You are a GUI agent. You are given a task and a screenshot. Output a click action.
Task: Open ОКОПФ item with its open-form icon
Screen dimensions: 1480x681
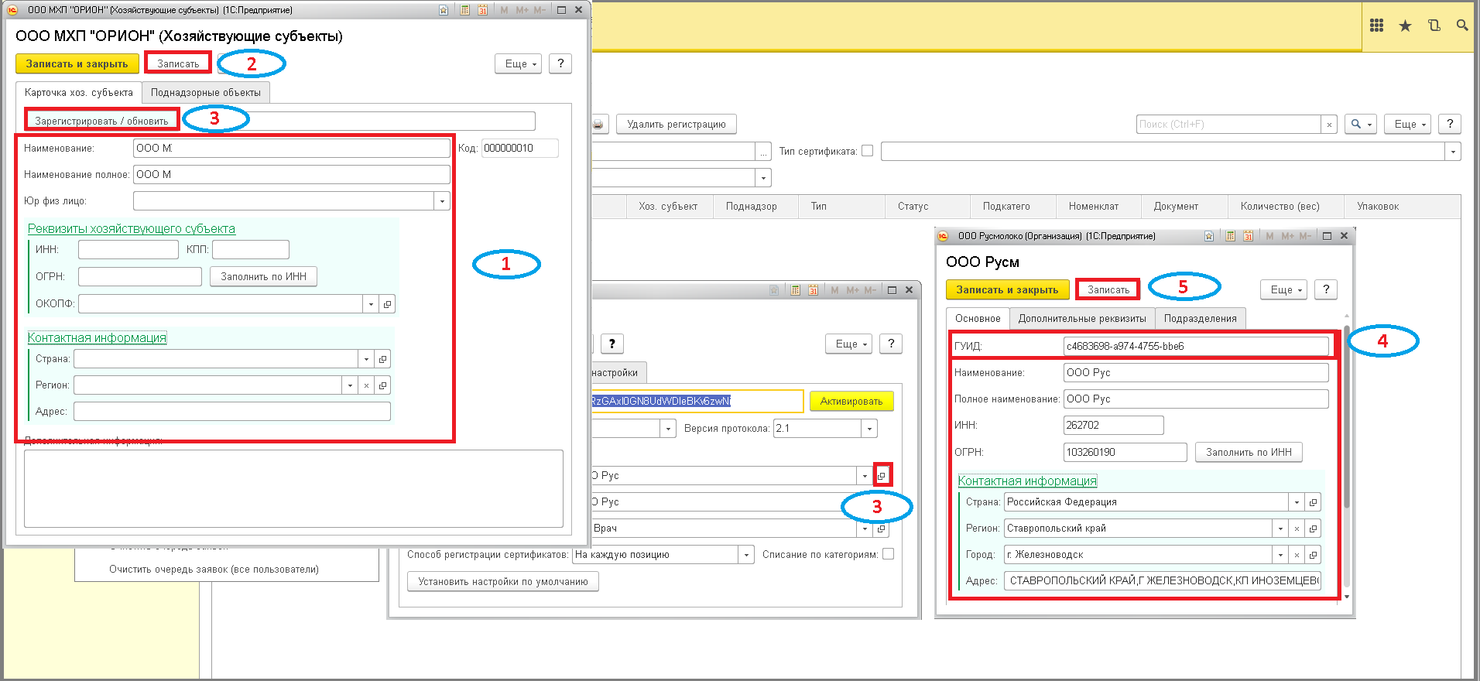[x=388, y=304]
